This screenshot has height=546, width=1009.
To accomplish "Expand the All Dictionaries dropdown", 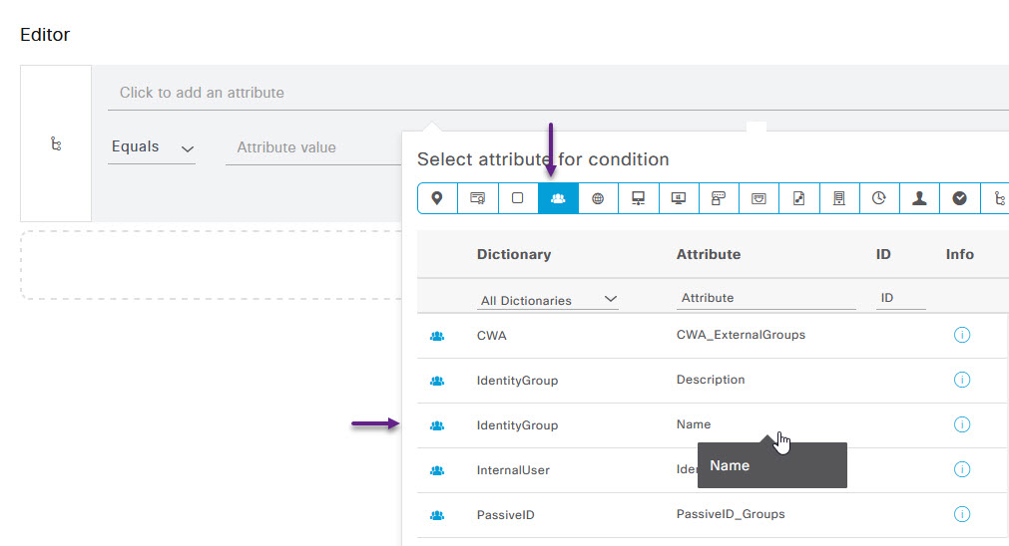I will coord(548,300).
